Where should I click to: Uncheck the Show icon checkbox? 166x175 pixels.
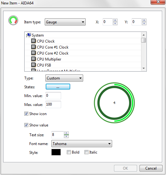26,114
